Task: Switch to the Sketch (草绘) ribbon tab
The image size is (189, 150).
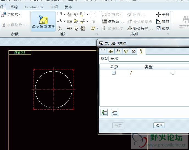Action: [14, 7]
